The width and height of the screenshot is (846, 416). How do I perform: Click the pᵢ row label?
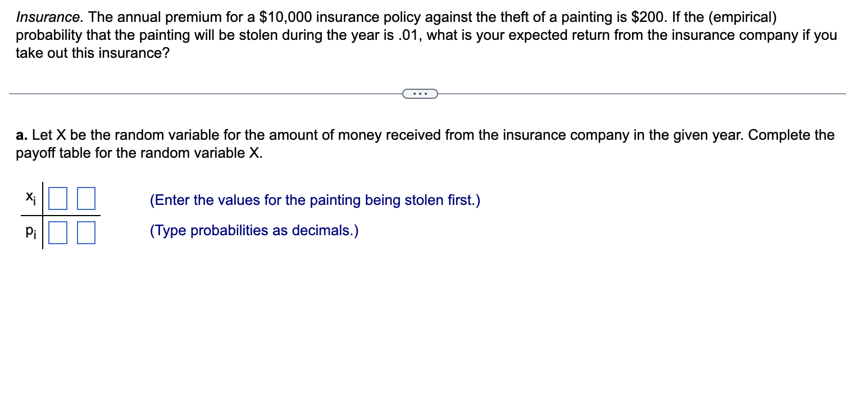30,230
